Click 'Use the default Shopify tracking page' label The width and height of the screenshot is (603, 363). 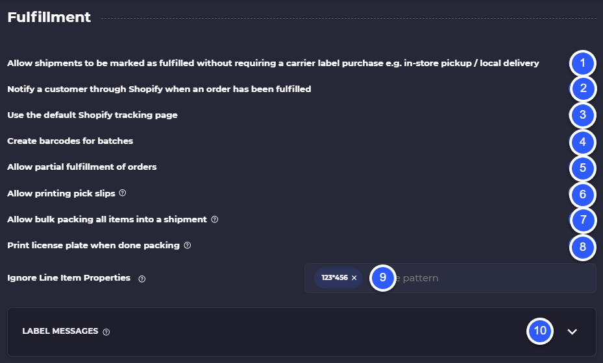click(x=92, y=115)
